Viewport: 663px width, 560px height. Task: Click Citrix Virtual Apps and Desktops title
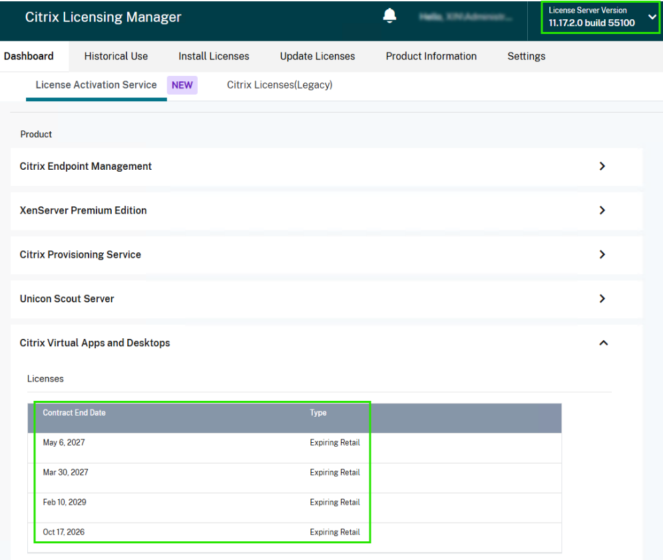[95, 343]
